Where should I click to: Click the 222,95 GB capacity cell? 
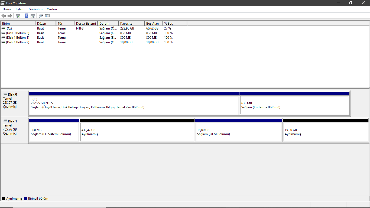tap(127, 28)
